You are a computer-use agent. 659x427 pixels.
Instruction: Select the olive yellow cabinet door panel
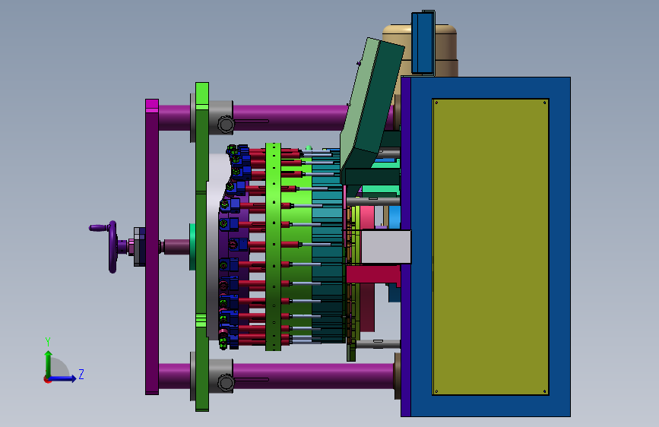[490, 247]
